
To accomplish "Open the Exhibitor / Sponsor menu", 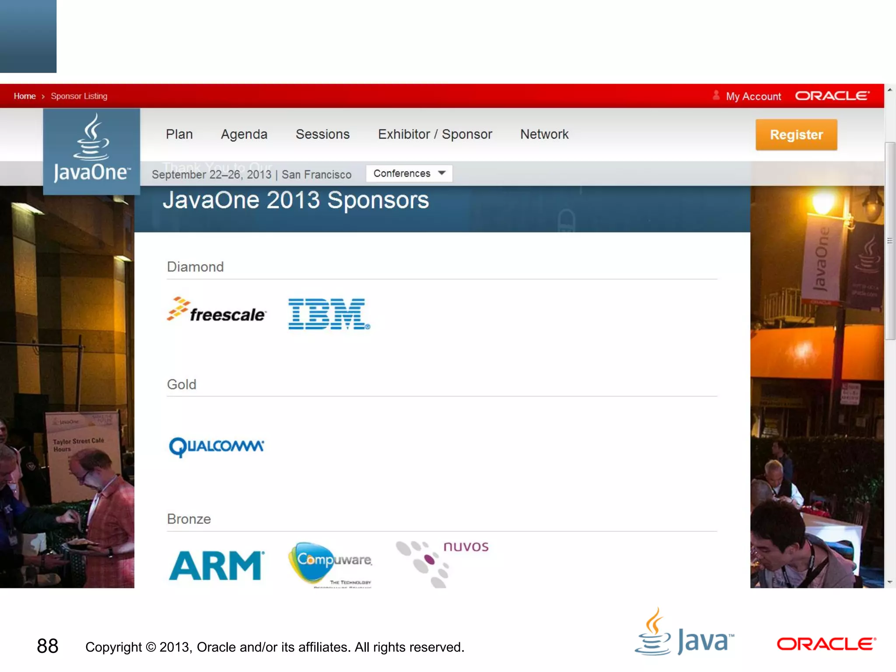I will click(x=435, y=134).
